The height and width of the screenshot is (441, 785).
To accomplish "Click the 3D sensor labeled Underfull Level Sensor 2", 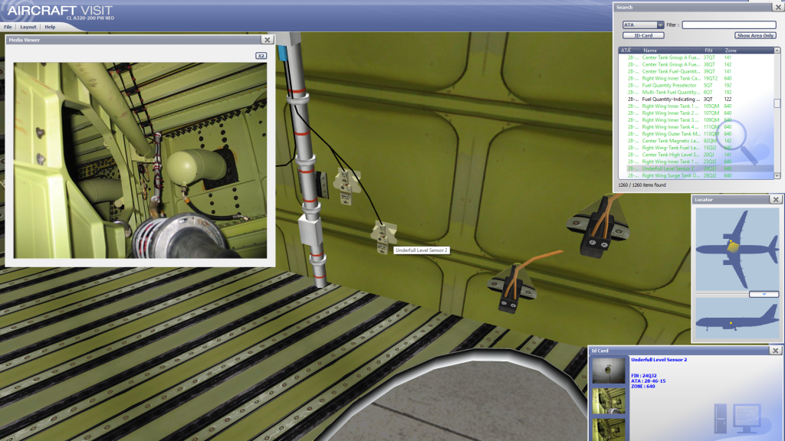I will pyautogui.click(x=383, y=237).
